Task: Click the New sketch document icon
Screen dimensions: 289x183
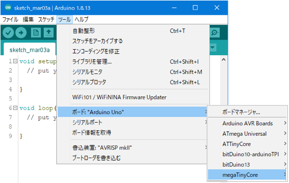Action: (36, 32)
